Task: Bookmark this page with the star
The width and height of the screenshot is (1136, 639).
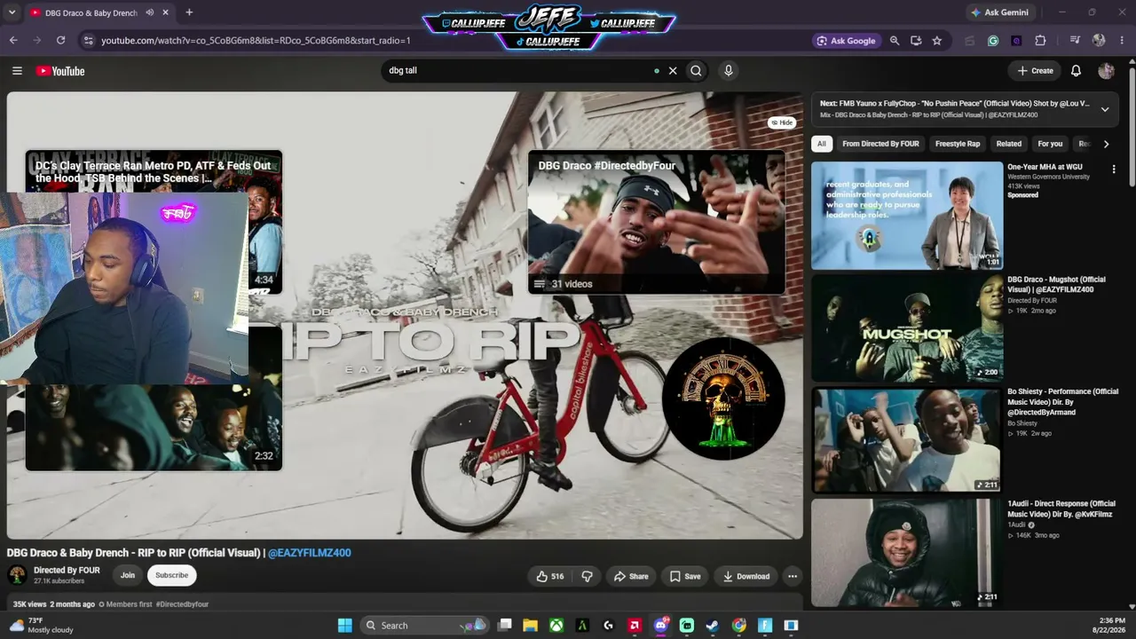Action: [x=936, y=40]
